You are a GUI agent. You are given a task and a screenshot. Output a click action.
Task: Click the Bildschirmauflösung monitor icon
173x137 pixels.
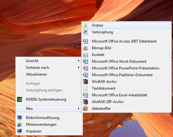point(20,118)
